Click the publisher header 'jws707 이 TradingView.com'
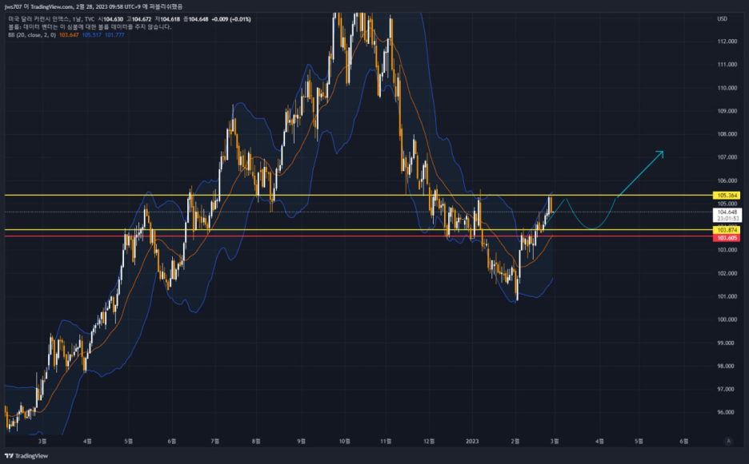Screen dimensions: 749x464 pyautogui.click(x=38, y=6)
